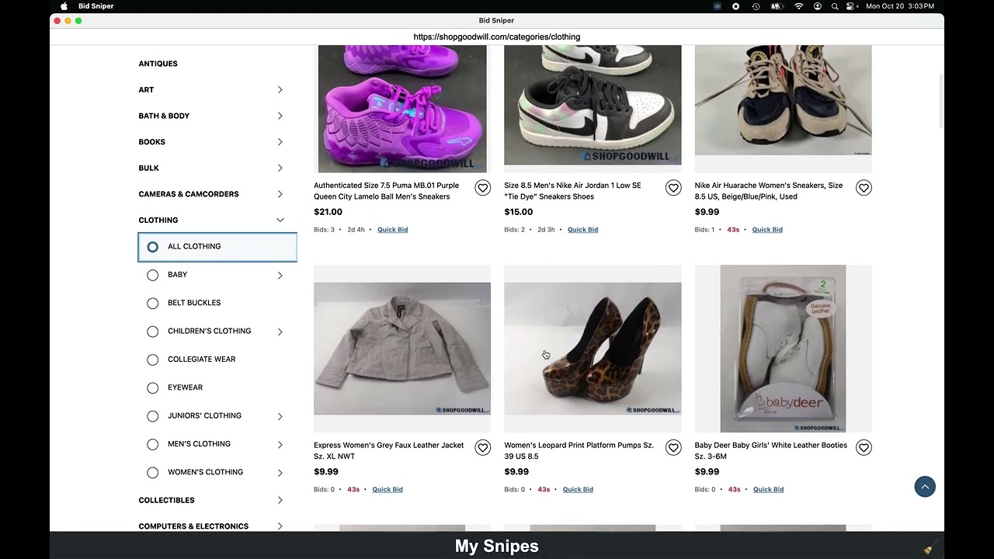994x559 pixels.
Task: Open the Antiques category
Action: tap(158, 64)
